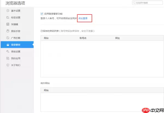Click the 网站 column header in password list
The image size is (164, 113).
click(x=46, y=38)
